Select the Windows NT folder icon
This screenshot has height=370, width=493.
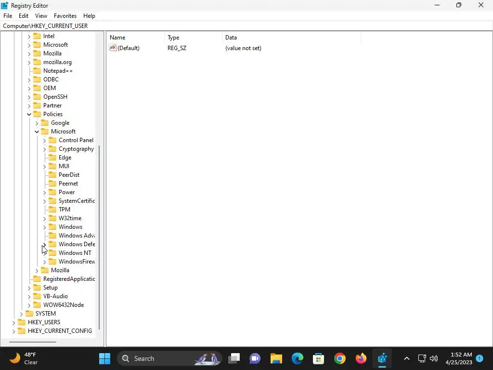(52, 252)
